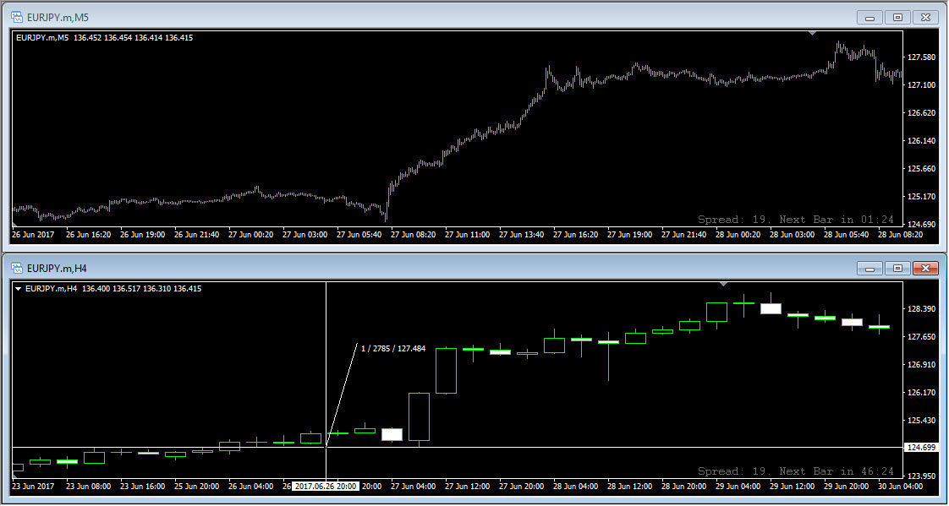The width and height of the screenshot is (949, 506).
Task: Click time label 28 Jun 04:00
Action: point(575,486)
